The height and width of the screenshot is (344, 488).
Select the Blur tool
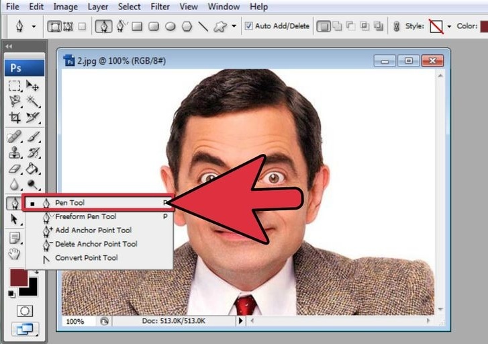tap(14, 185)
